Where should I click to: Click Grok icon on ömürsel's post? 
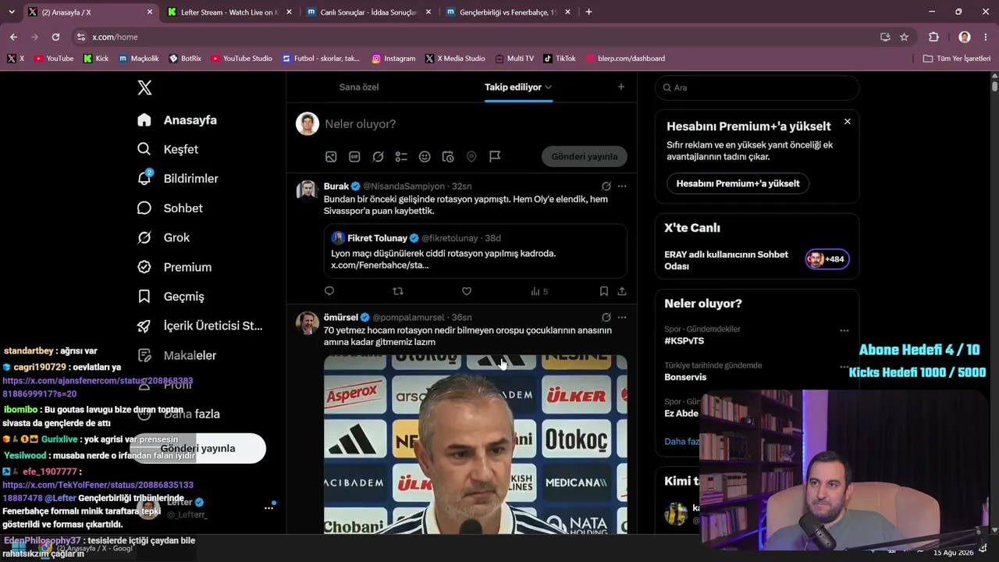click(606, 318)
